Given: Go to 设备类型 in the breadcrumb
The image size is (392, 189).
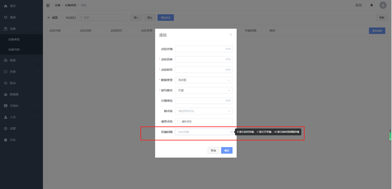Looking at the screenshot, I should (x=70, y=5).
